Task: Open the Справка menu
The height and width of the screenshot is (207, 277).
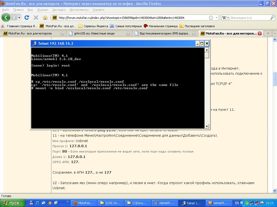Action: coord(98,10)
